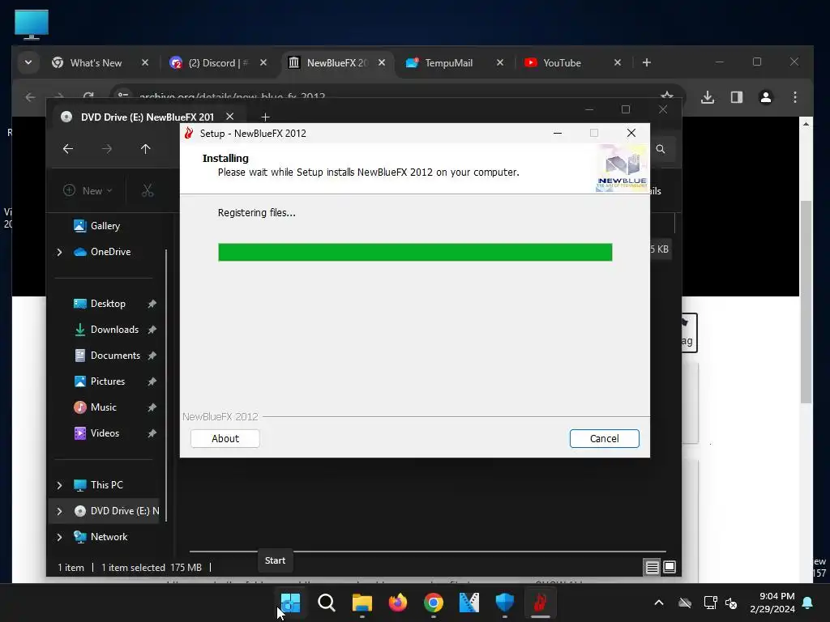Click the Cancel button in Setup dialog
This screenshot has height=622, width=830.
604,438
